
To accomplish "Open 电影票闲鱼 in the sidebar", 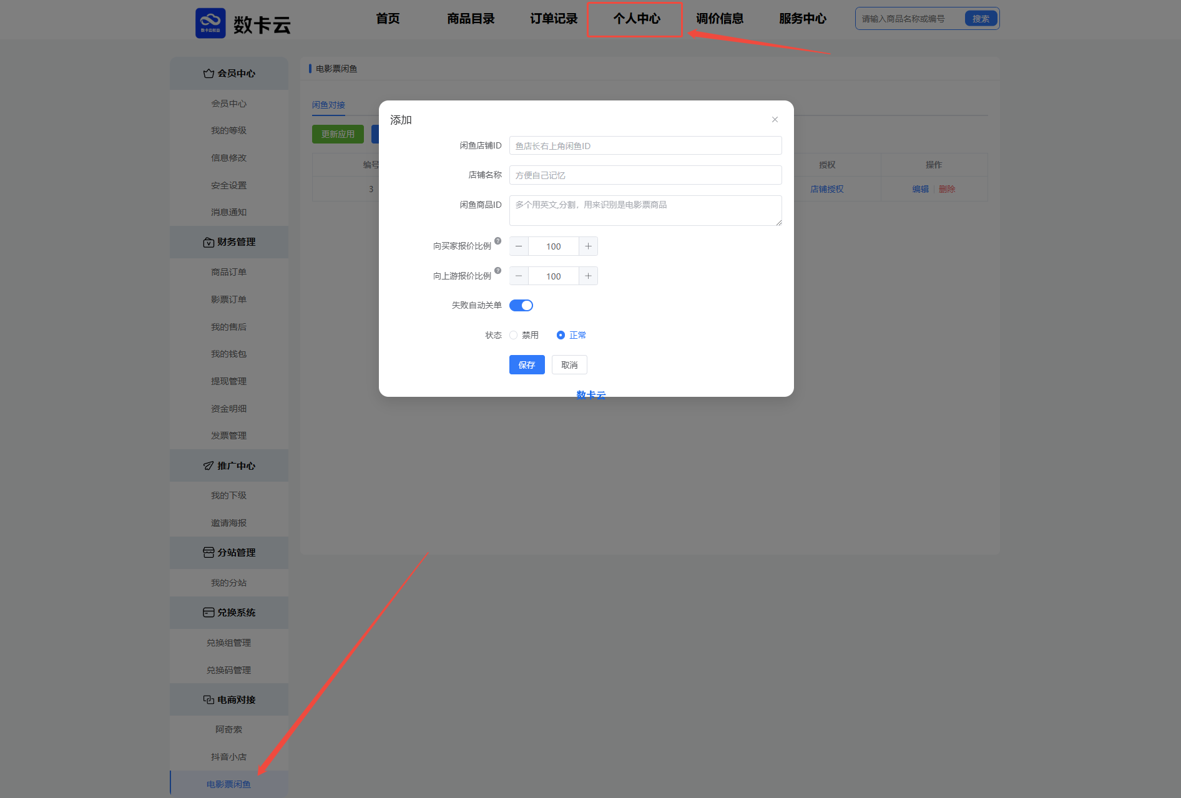I will [x=228, y=784].
